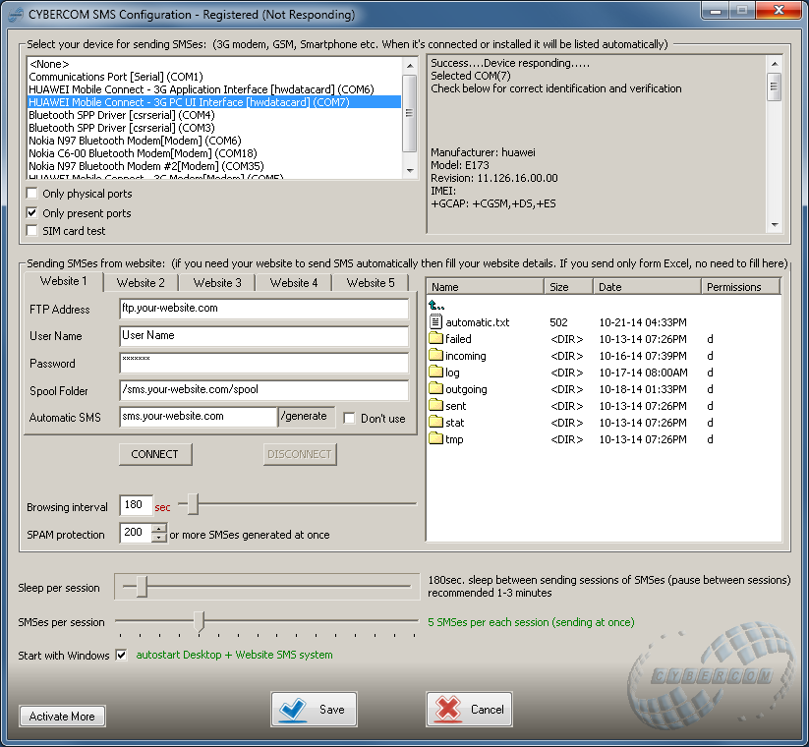The width and height of the screenshot is (809, 747).
Task: Sort file list by Size column
Action: (568, 287)
